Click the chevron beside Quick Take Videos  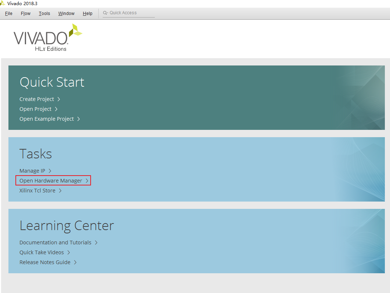(x=69, y=252)
